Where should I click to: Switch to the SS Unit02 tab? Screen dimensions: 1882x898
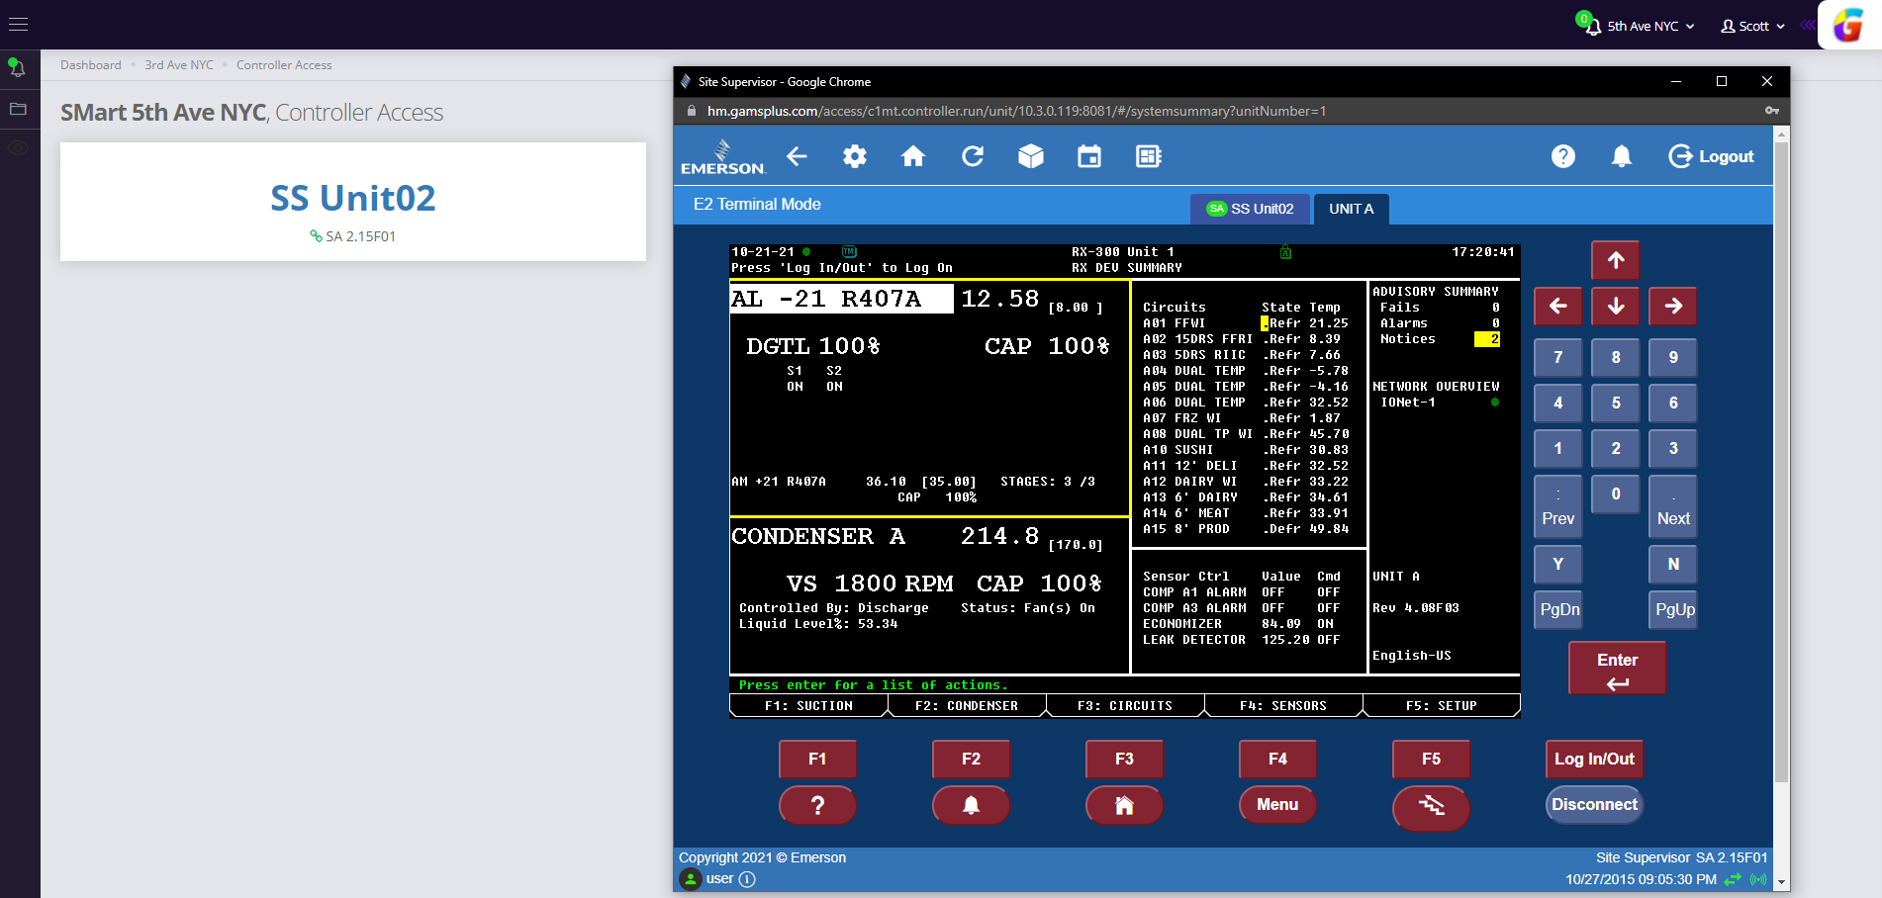tap(1251, 209)
